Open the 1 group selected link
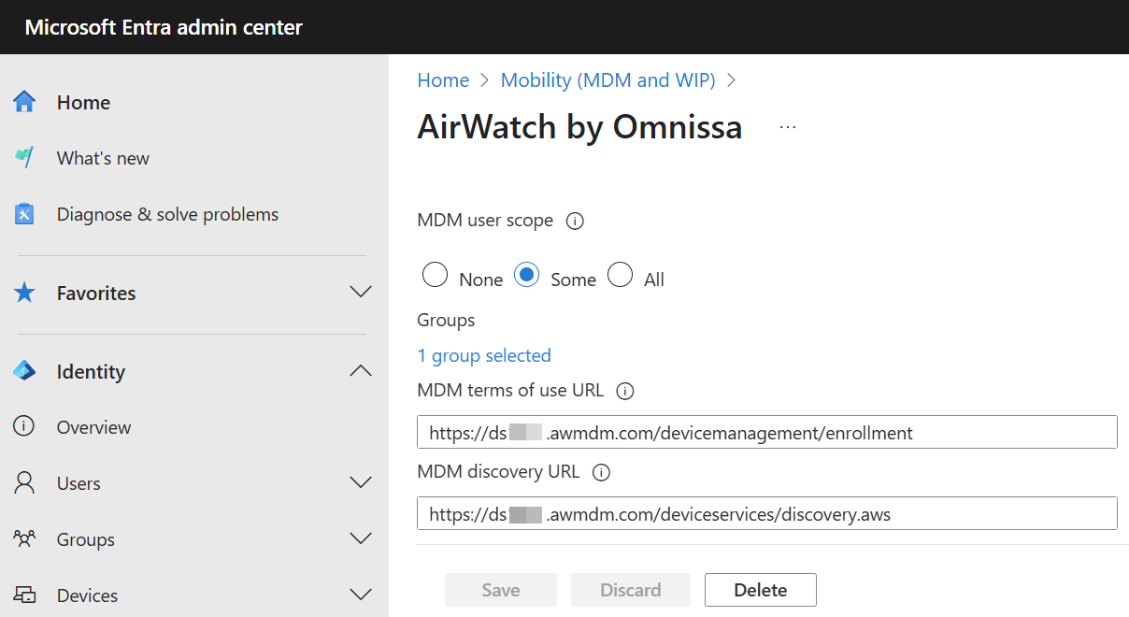 coord(484,355)
